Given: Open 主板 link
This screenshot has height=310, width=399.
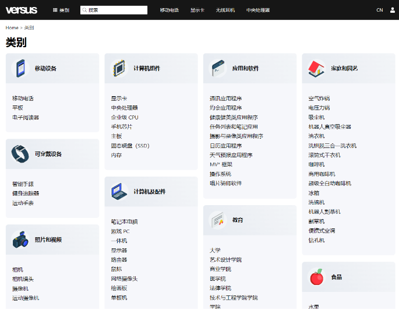Looking at the screenshot, I should pyautogui.click(x=116, y=136).
